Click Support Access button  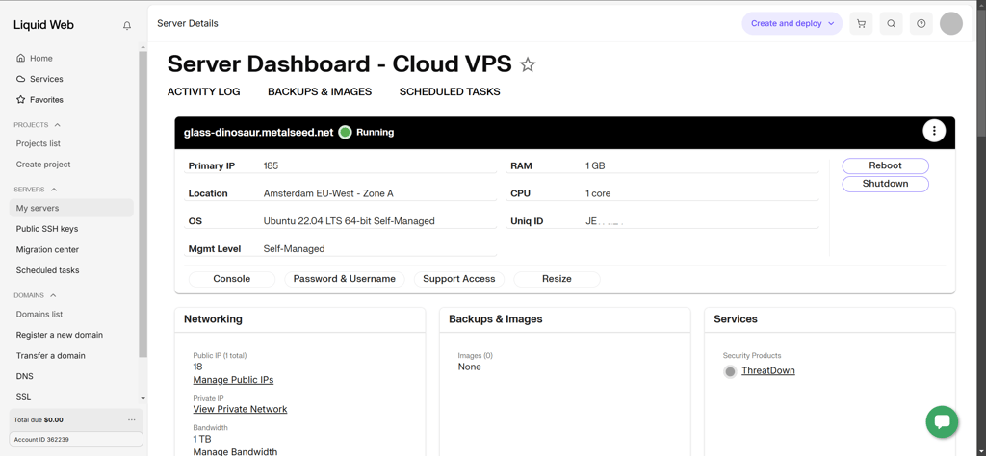[x=459, y=279]
